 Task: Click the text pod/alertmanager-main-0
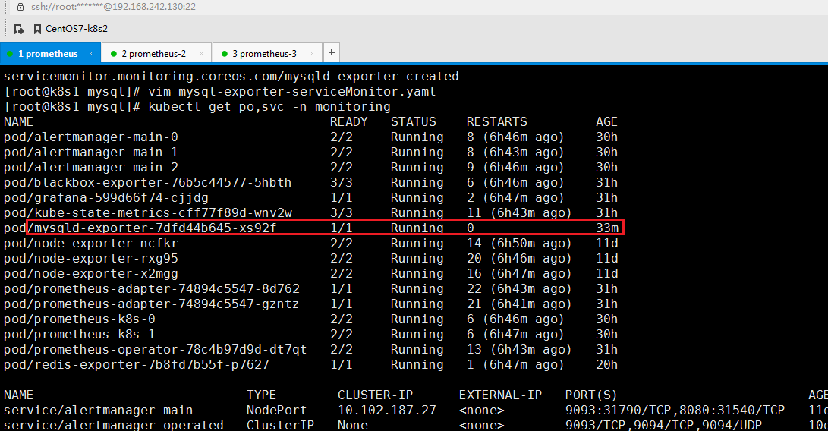(91, 137)
